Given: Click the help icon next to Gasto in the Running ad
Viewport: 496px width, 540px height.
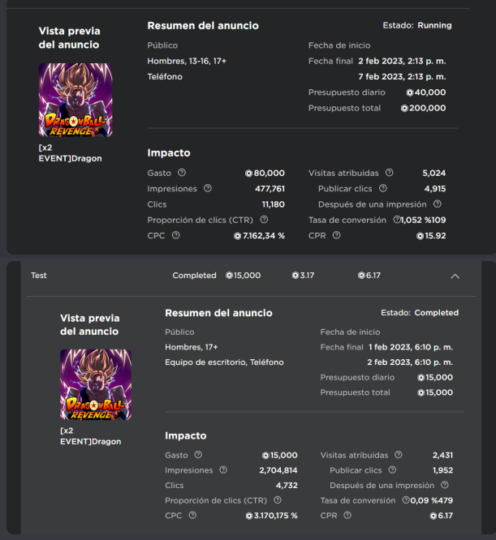Looking at the screenshot, I should [x=182, y=173].
